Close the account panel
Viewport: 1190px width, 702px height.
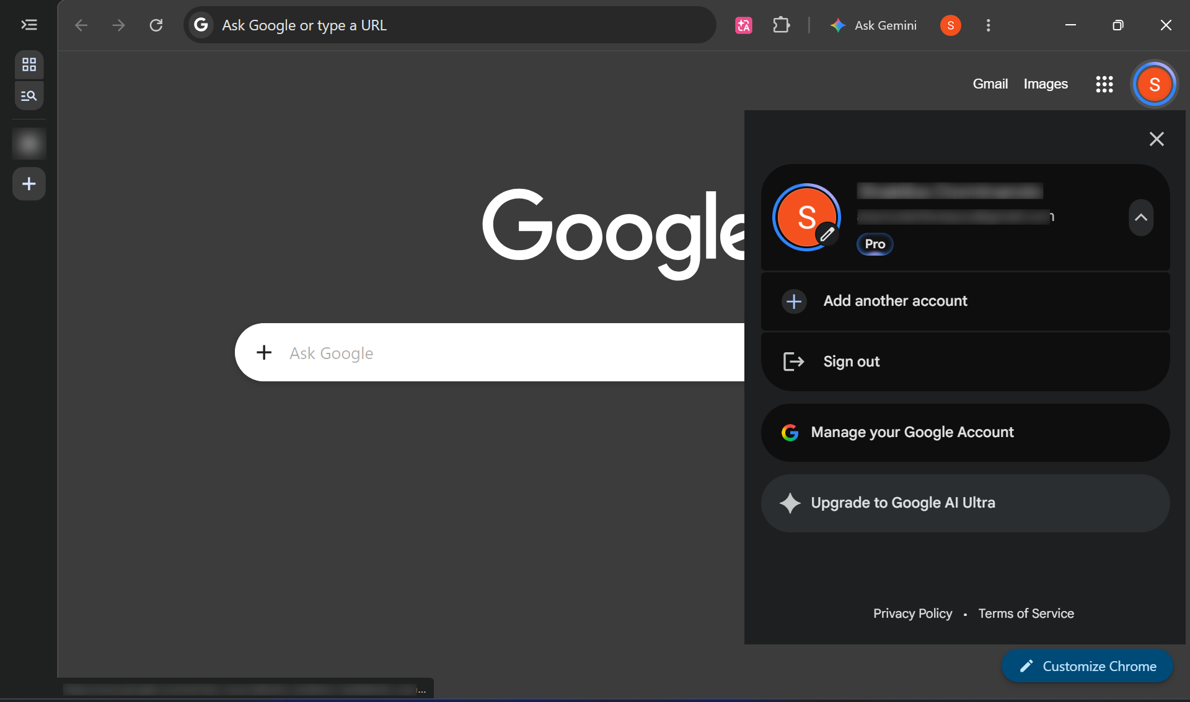tap(1157, 139)
